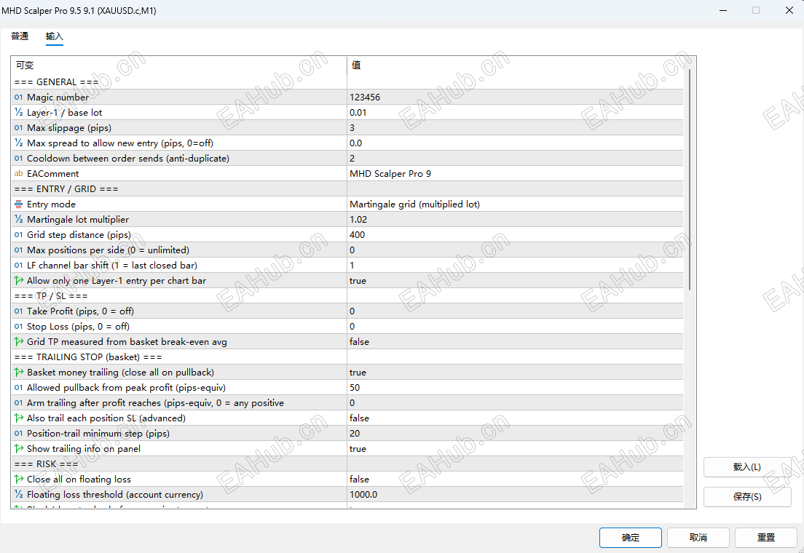
Task: Click the fraction icon beside Layer-1 / base lot
Action: point(18,112)
